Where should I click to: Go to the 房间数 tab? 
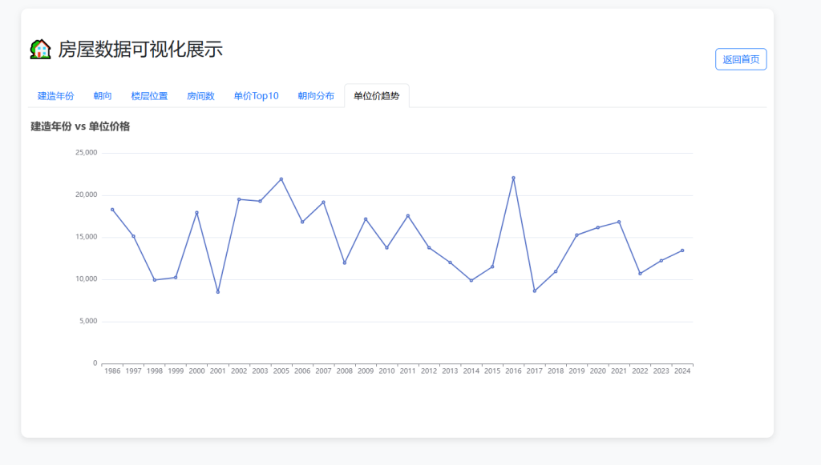pyautogui.click(x=200, y=96)
